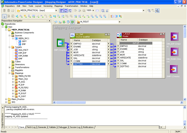187x133 pixels.
Task: Choose the funnel Filter transformation icon
Action: click(x=25, y=16)
